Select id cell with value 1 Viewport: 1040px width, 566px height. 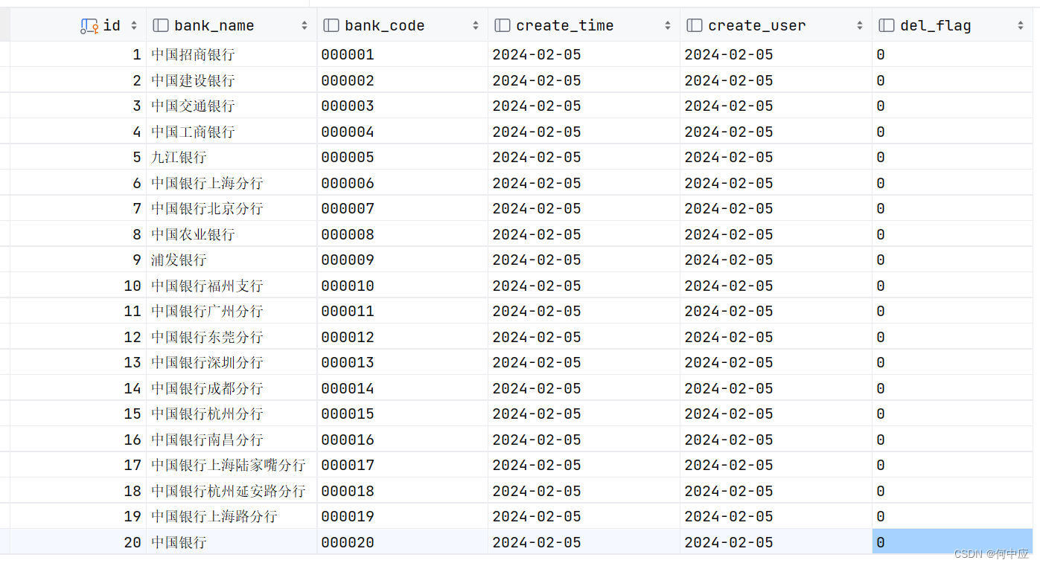[x=78, y=54]
